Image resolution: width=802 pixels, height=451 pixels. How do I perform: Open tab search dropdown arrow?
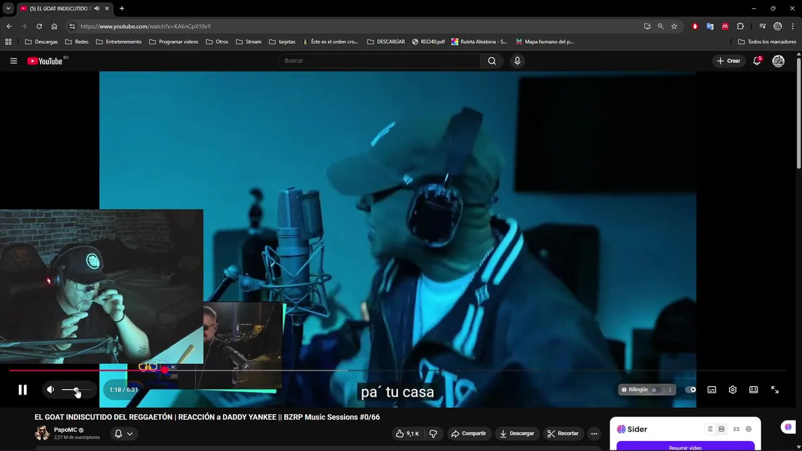point(8,8)
